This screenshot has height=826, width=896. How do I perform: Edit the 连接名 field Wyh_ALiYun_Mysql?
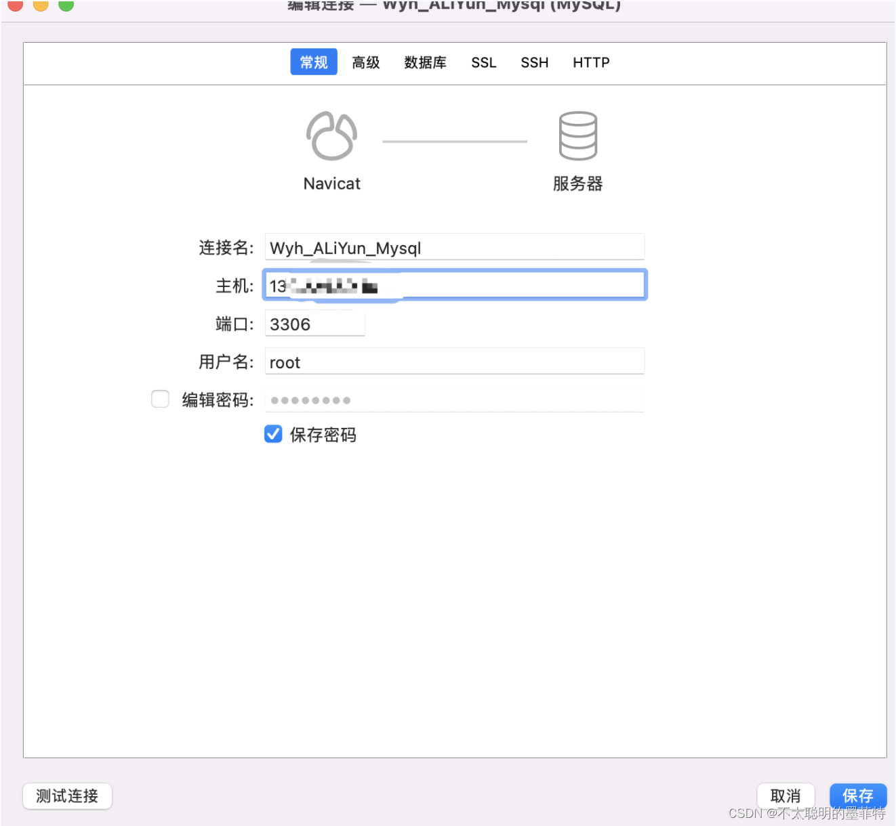454,247
